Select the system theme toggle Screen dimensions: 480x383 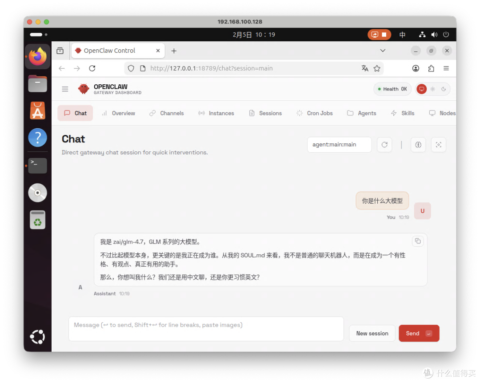pos(421,89)
